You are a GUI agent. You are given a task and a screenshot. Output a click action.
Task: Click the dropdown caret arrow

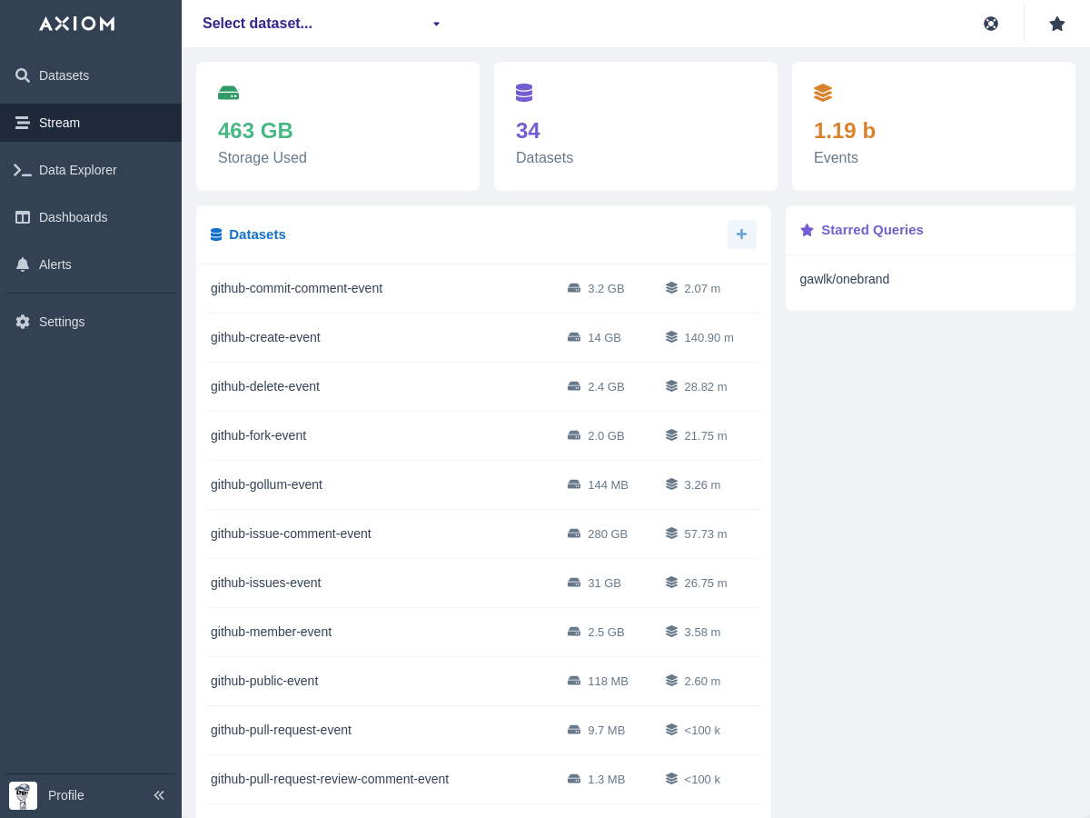click(436, 24)
